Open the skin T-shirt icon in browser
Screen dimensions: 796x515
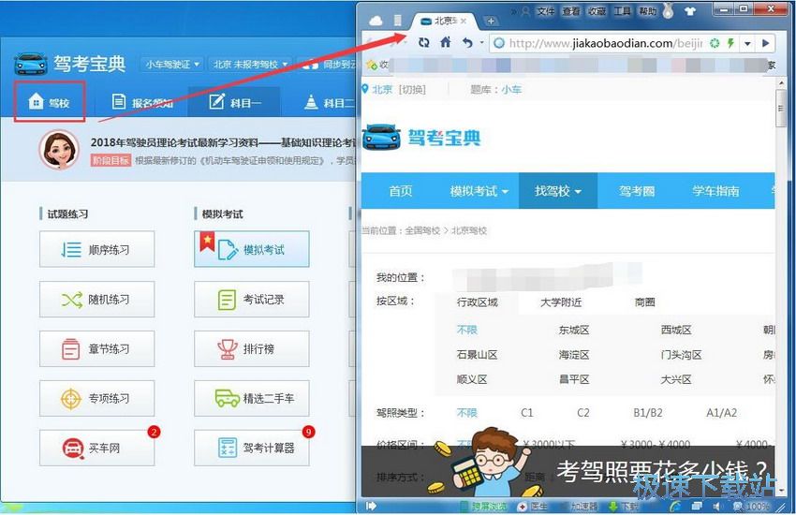point(689,10)
